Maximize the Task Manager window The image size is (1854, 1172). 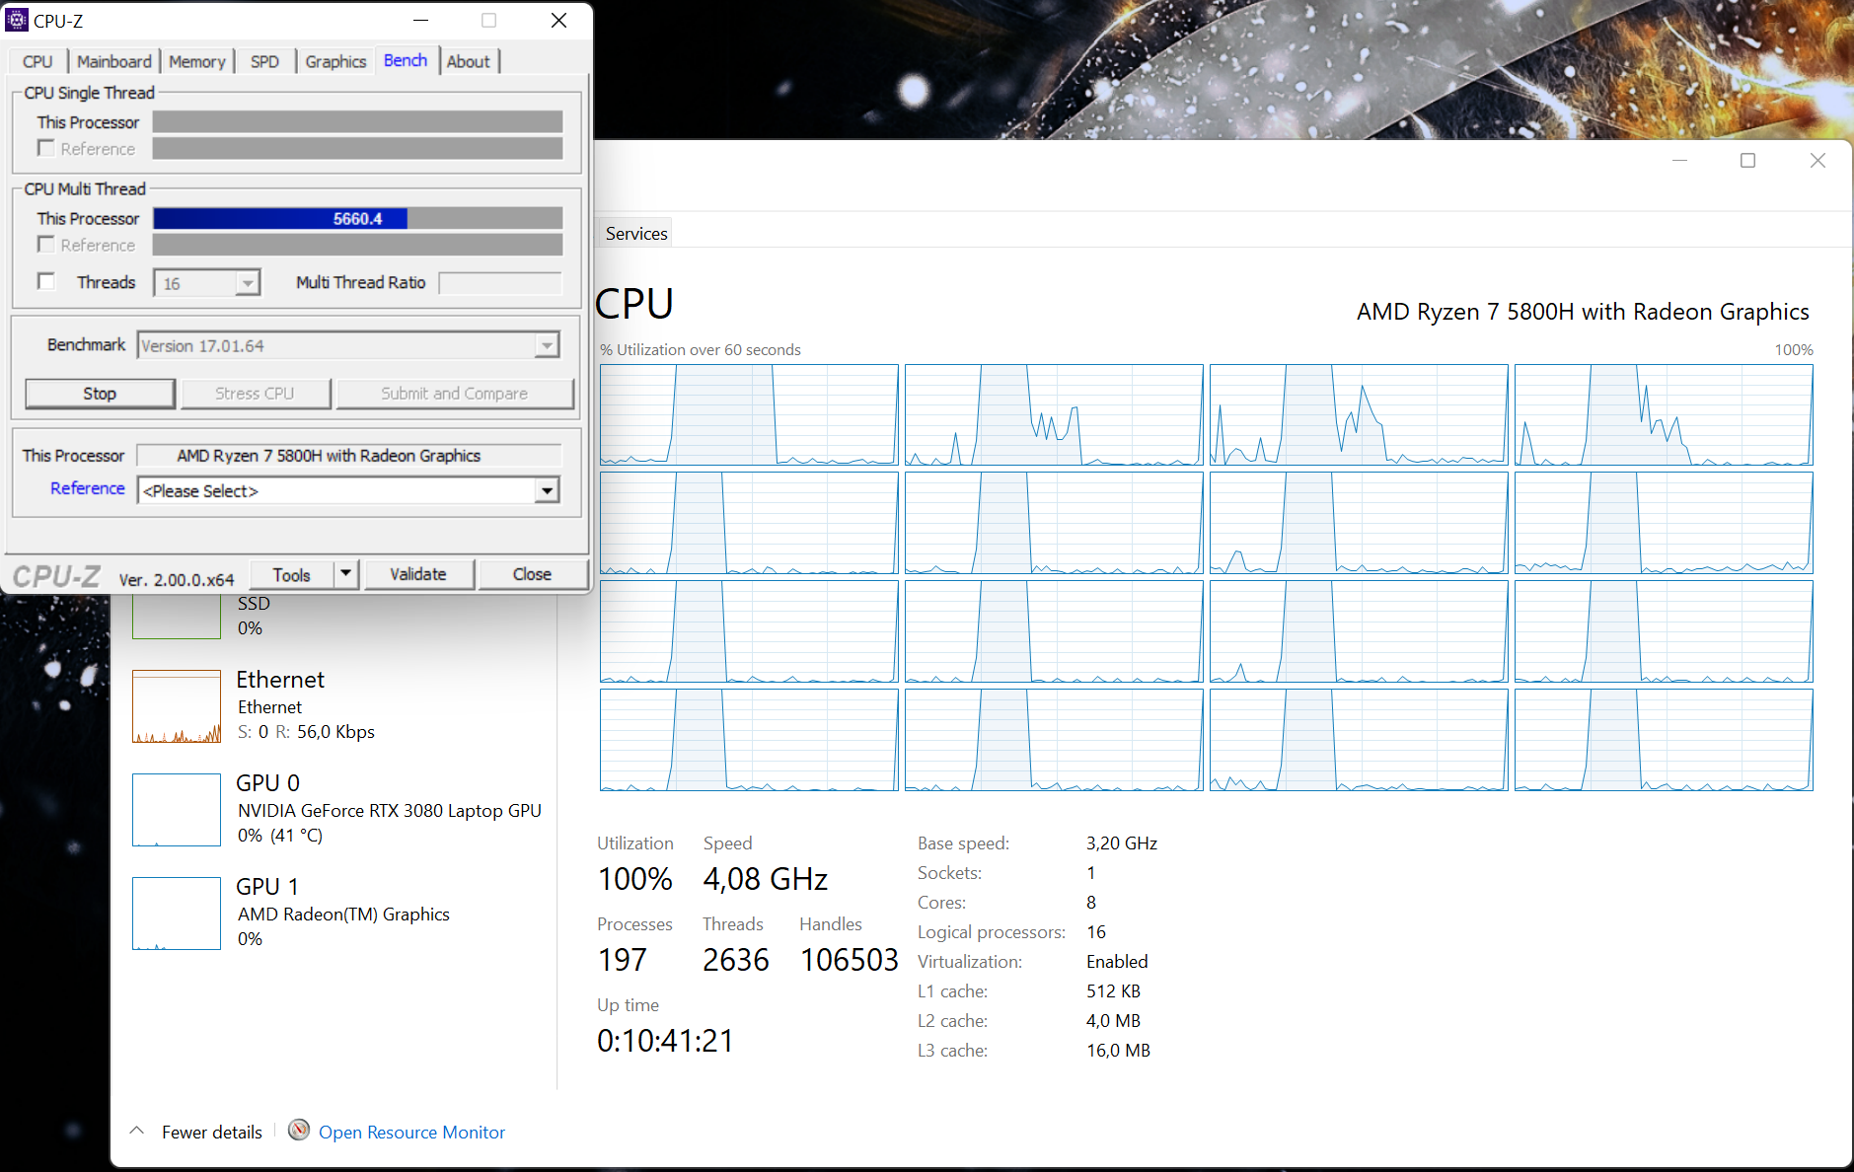click(x=1748, y=161)
